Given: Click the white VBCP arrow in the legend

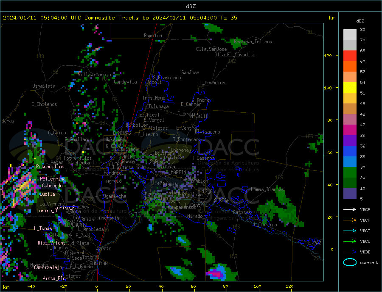Looking at the screenshot, I should (350, 209).
